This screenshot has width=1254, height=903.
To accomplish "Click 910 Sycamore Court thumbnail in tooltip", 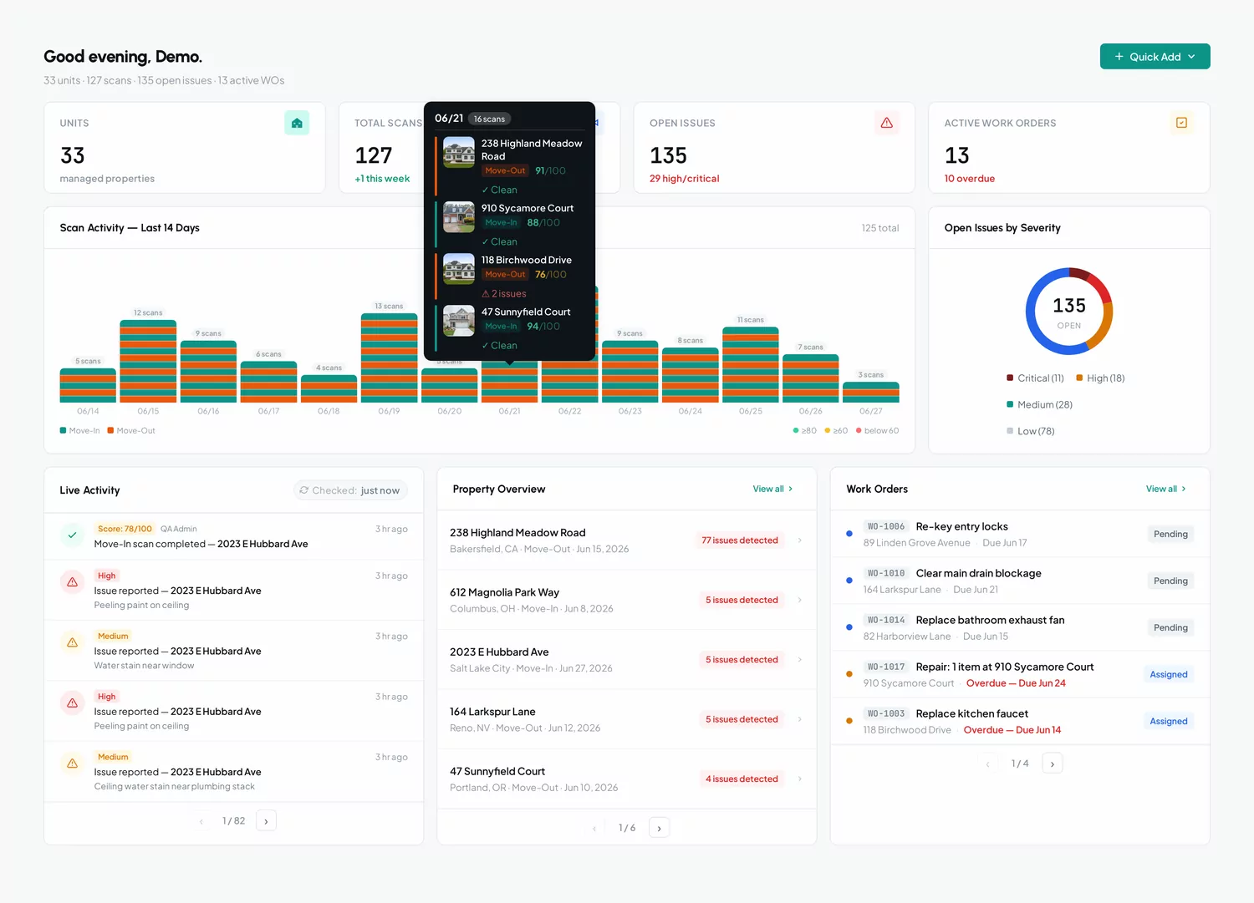I will [x=459, y=216].
